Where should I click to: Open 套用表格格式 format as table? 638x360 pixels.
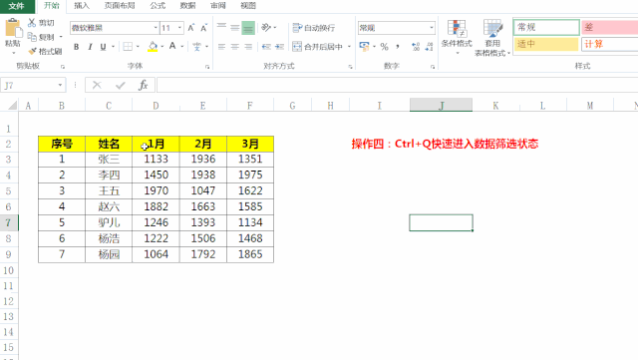click(491, 38)
